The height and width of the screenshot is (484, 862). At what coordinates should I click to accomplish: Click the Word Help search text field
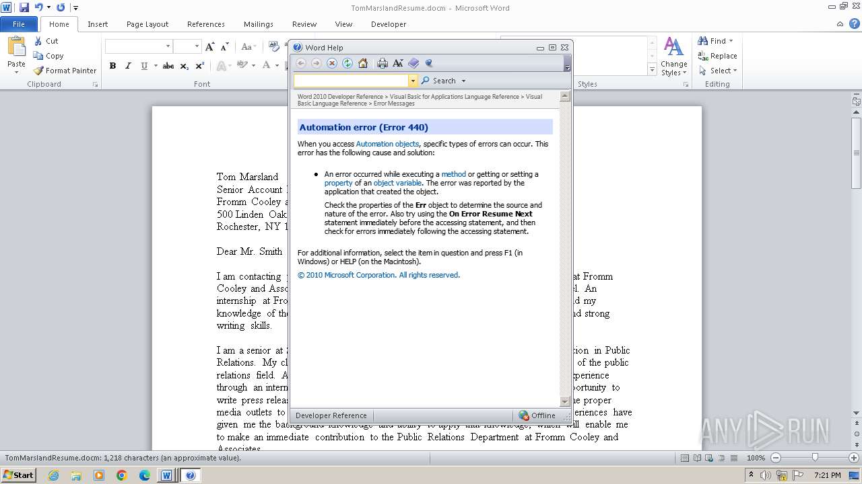tap(351, 81)
